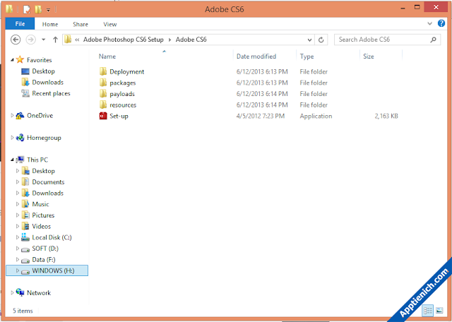
Task: Expand the Network tree node
Action: [12, 292]
